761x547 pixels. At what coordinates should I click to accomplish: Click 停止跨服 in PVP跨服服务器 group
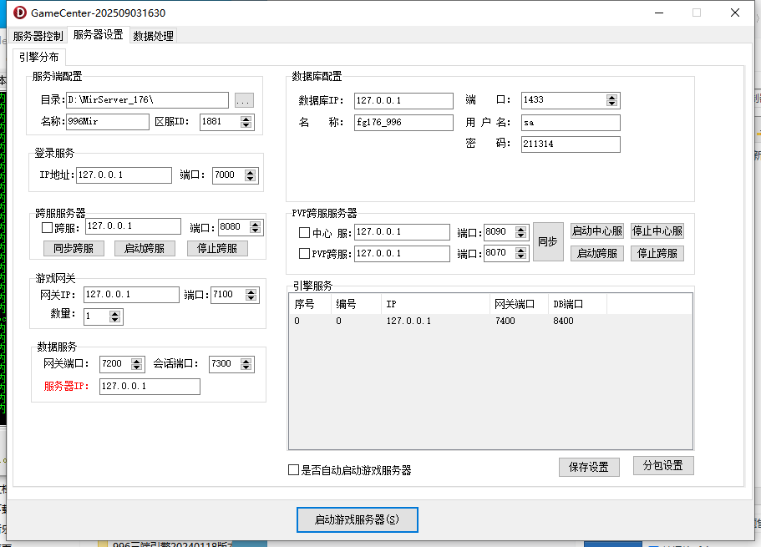(x=657, y=253)
